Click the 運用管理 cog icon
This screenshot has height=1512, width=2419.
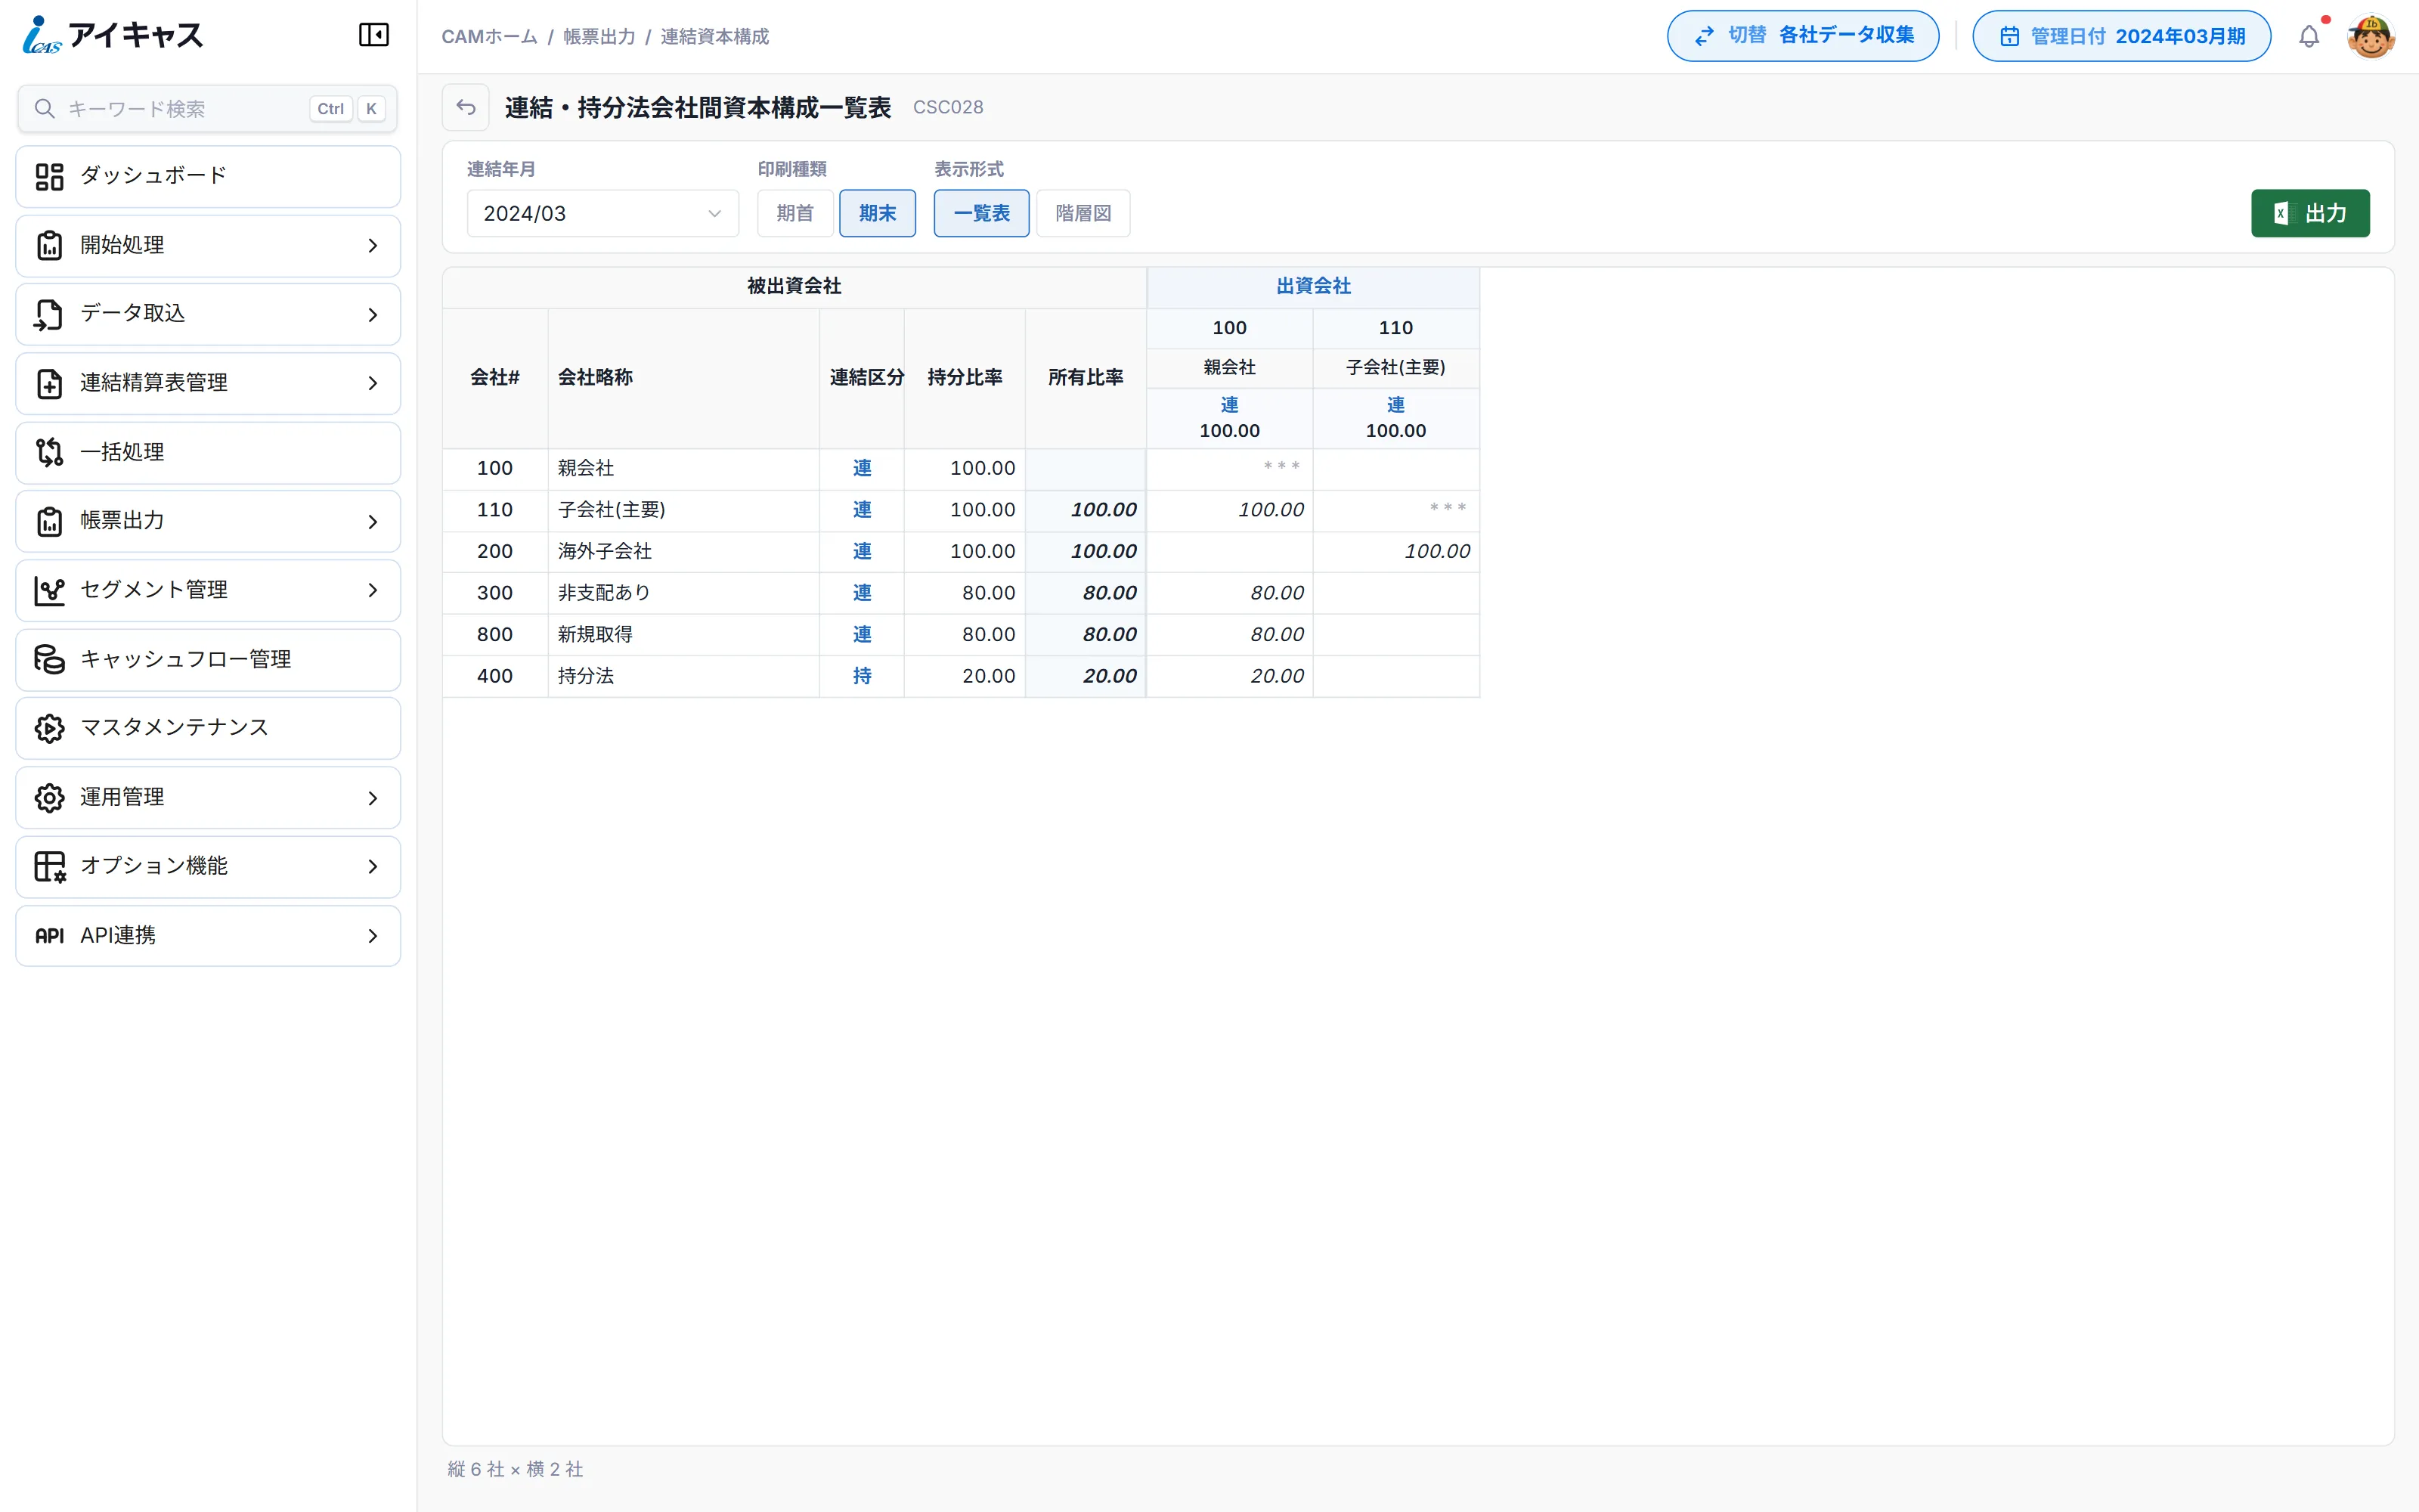(49, 798)
